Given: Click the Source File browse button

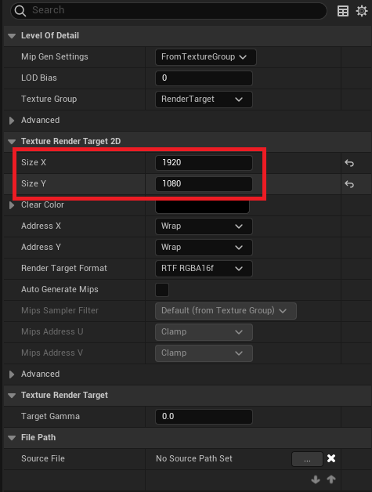Looking at the screenshot, I should [x=307, y=459].
